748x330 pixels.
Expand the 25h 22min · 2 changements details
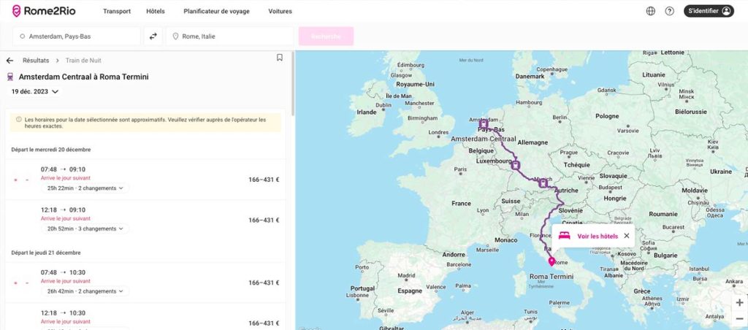[85, 188]
